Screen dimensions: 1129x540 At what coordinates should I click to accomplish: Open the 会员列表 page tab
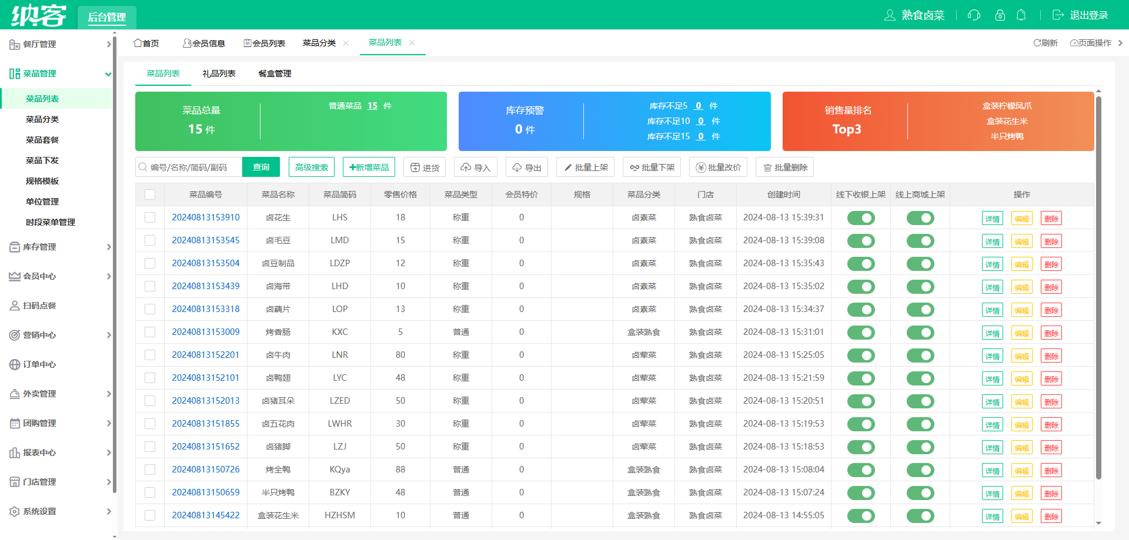pyautogui.click(x=265, y=43)
